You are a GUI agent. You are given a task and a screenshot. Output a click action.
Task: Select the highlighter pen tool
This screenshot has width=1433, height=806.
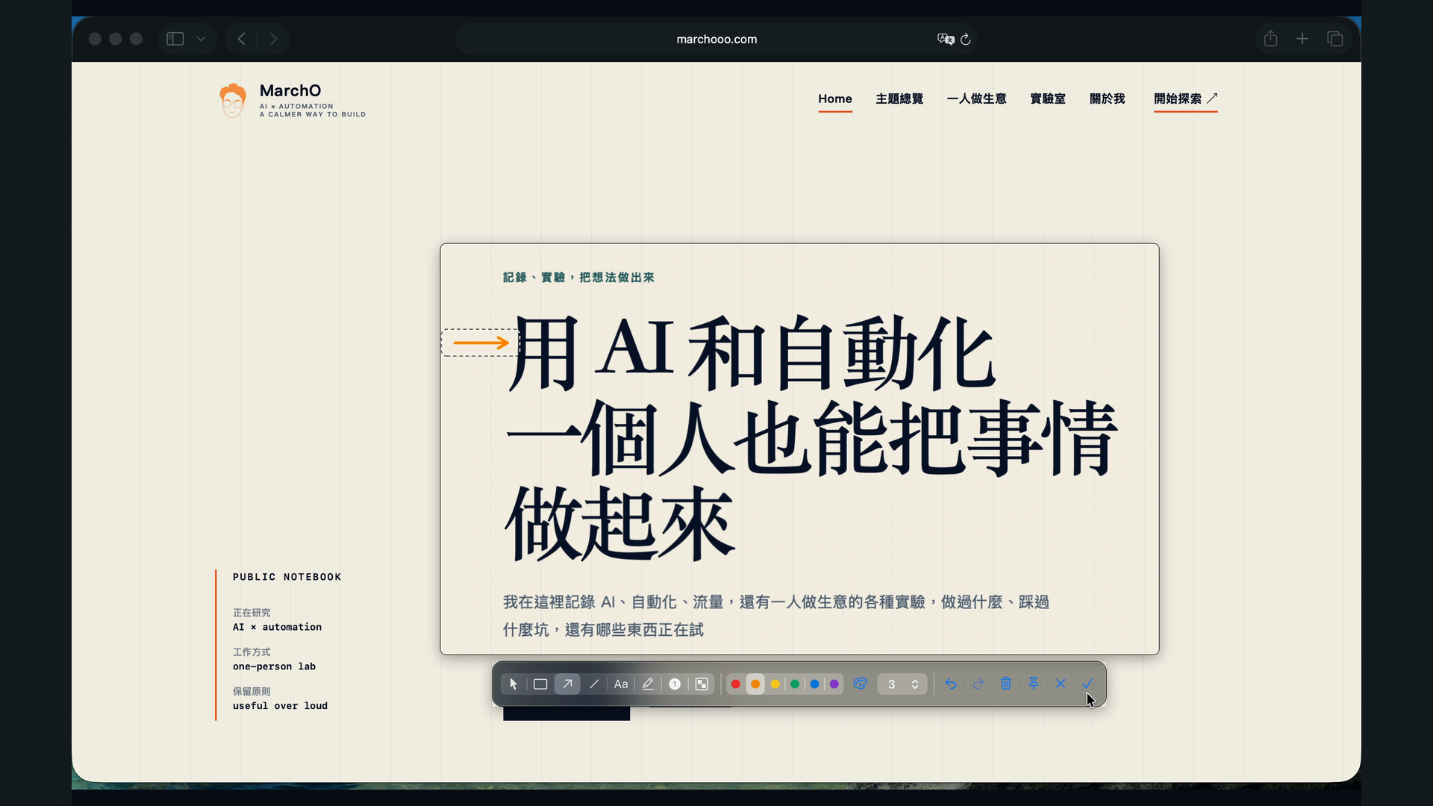(x=648, y=684)
